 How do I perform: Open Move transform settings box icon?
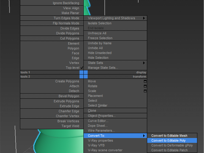tap(145, 82)
